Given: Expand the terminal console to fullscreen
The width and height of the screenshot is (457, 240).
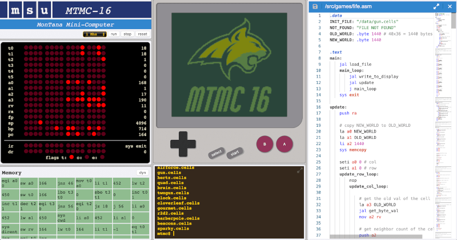Looking at the screenshot, I should pyautogui.click(x=300, y=171).
